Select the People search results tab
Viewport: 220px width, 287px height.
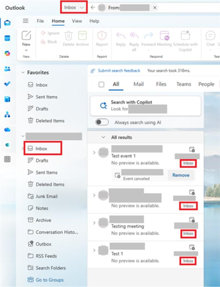point(206,84)
